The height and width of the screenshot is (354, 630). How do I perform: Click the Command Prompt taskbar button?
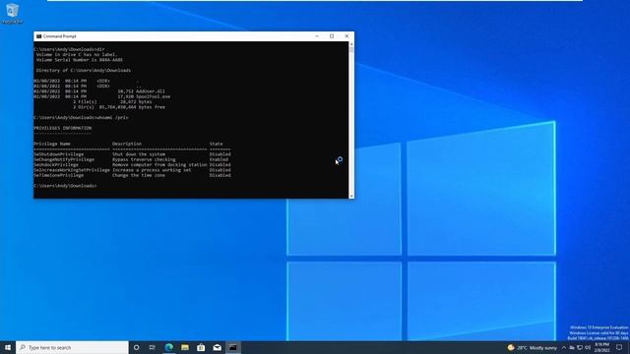[x=233, y=347]
